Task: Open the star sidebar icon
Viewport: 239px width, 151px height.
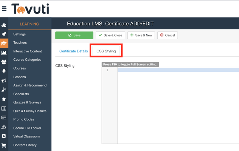Action: [x=4, y=99]
